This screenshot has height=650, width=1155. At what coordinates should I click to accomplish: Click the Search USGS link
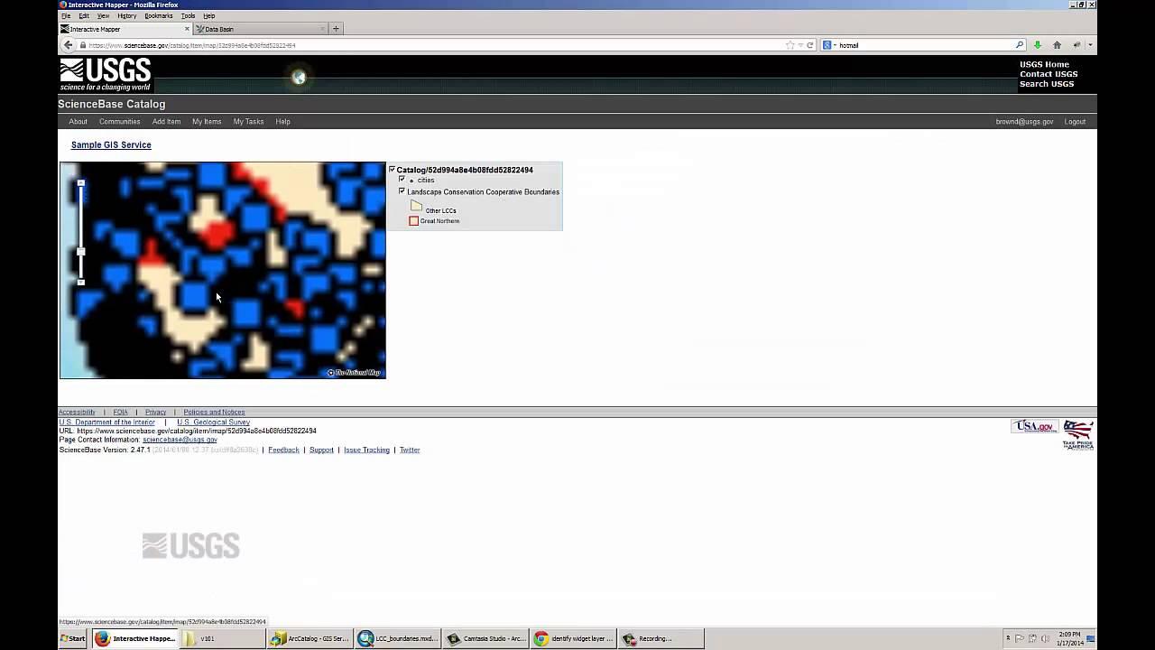[1047, 84]
